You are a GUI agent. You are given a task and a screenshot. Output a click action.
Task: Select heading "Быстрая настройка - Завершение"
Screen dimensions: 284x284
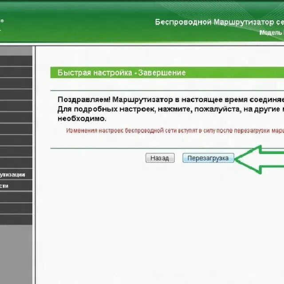pos(122,73)
